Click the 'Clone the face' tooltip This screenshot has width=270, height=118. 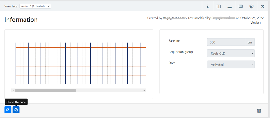coord(16,102)
